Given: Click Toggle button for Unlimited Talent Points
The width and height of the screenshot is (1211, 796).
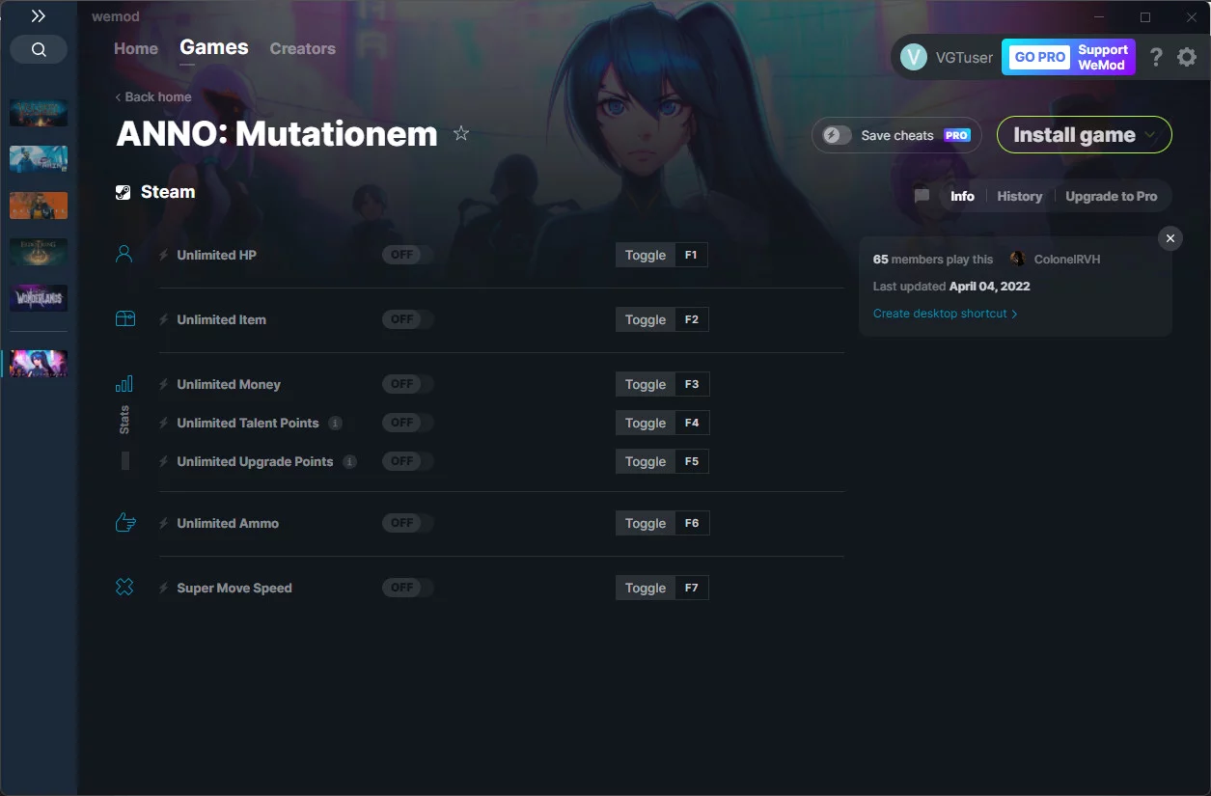Looking at the screenshot, I should tap(646, 423).
